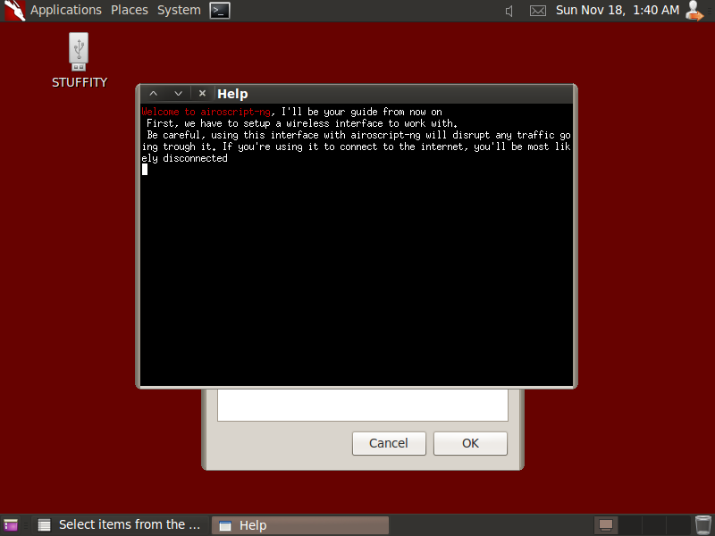Screen dimensions: 715x536
Task: Switch to Help taskbar entry
Action: tap(300, 525)
